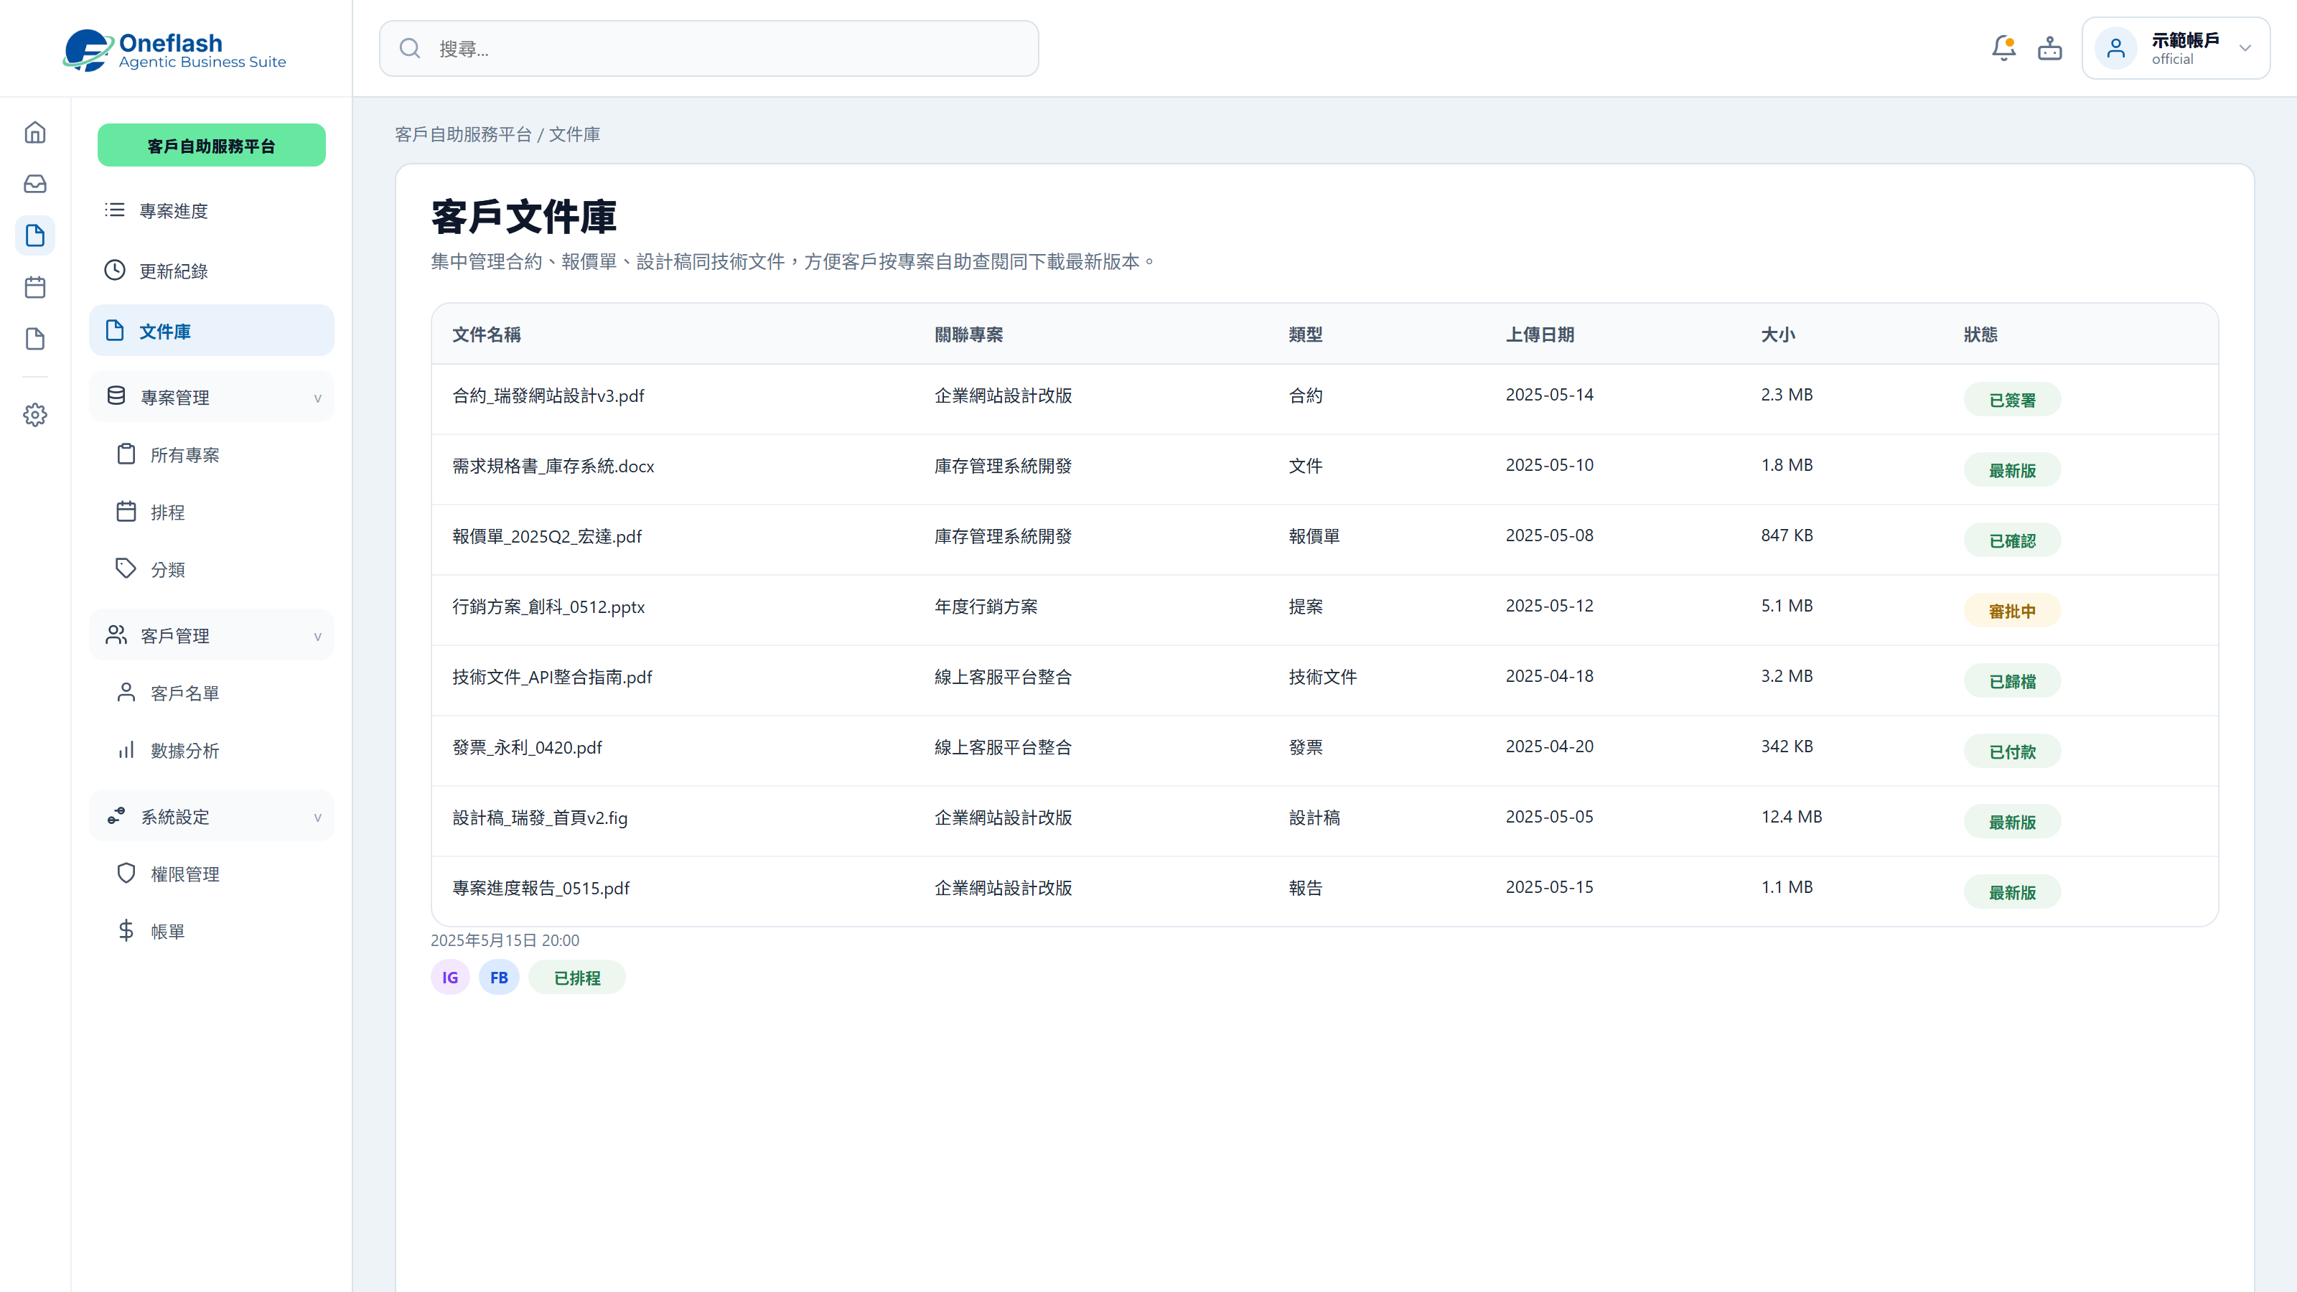Open the settings gear icon in left rail
The height and width of the screenshot is (1292, 2297).
pyautogui.click(x=34, y=415)
